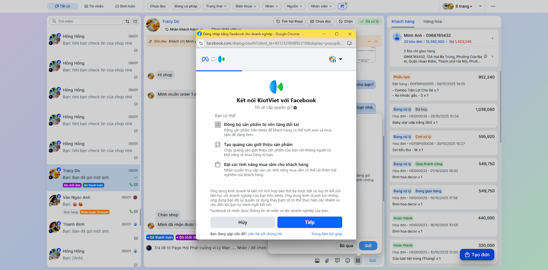Viewport: 548px width, 270px height.
Task: Click the paperclip attach file icon
Action: 327,261
